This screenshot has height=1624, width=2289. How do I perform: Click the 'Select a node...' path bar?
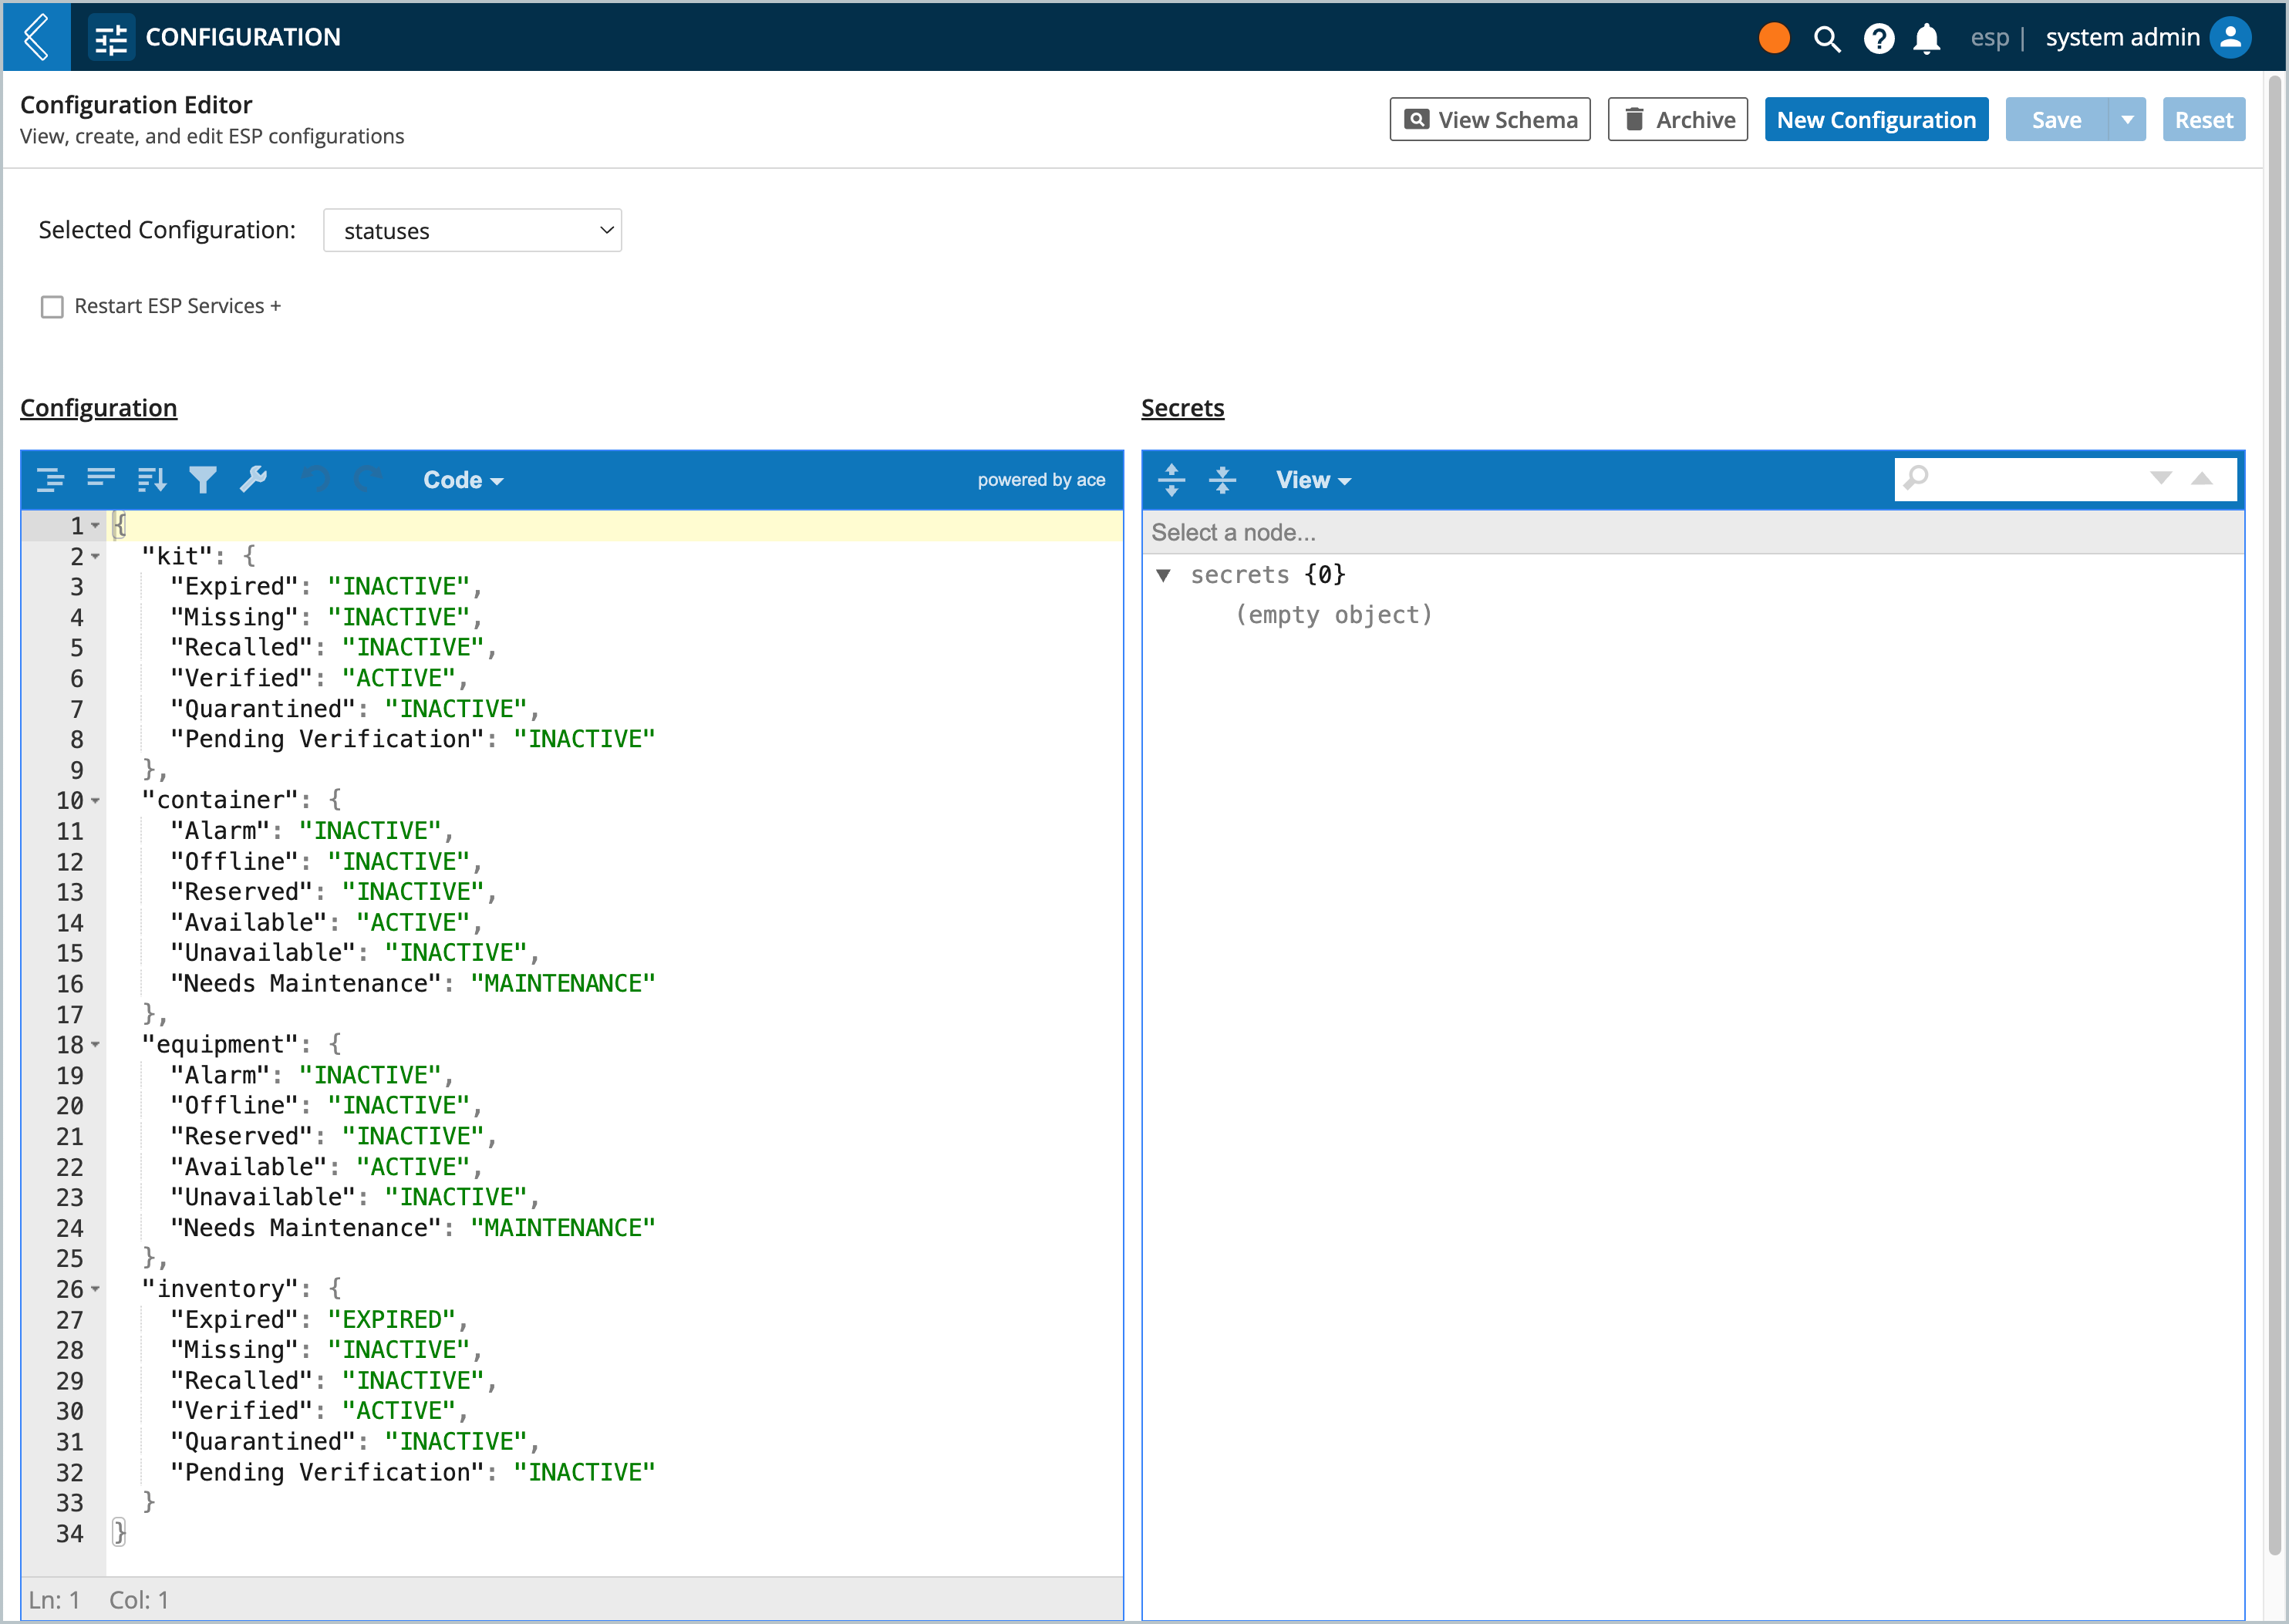tap(1693, 532)
